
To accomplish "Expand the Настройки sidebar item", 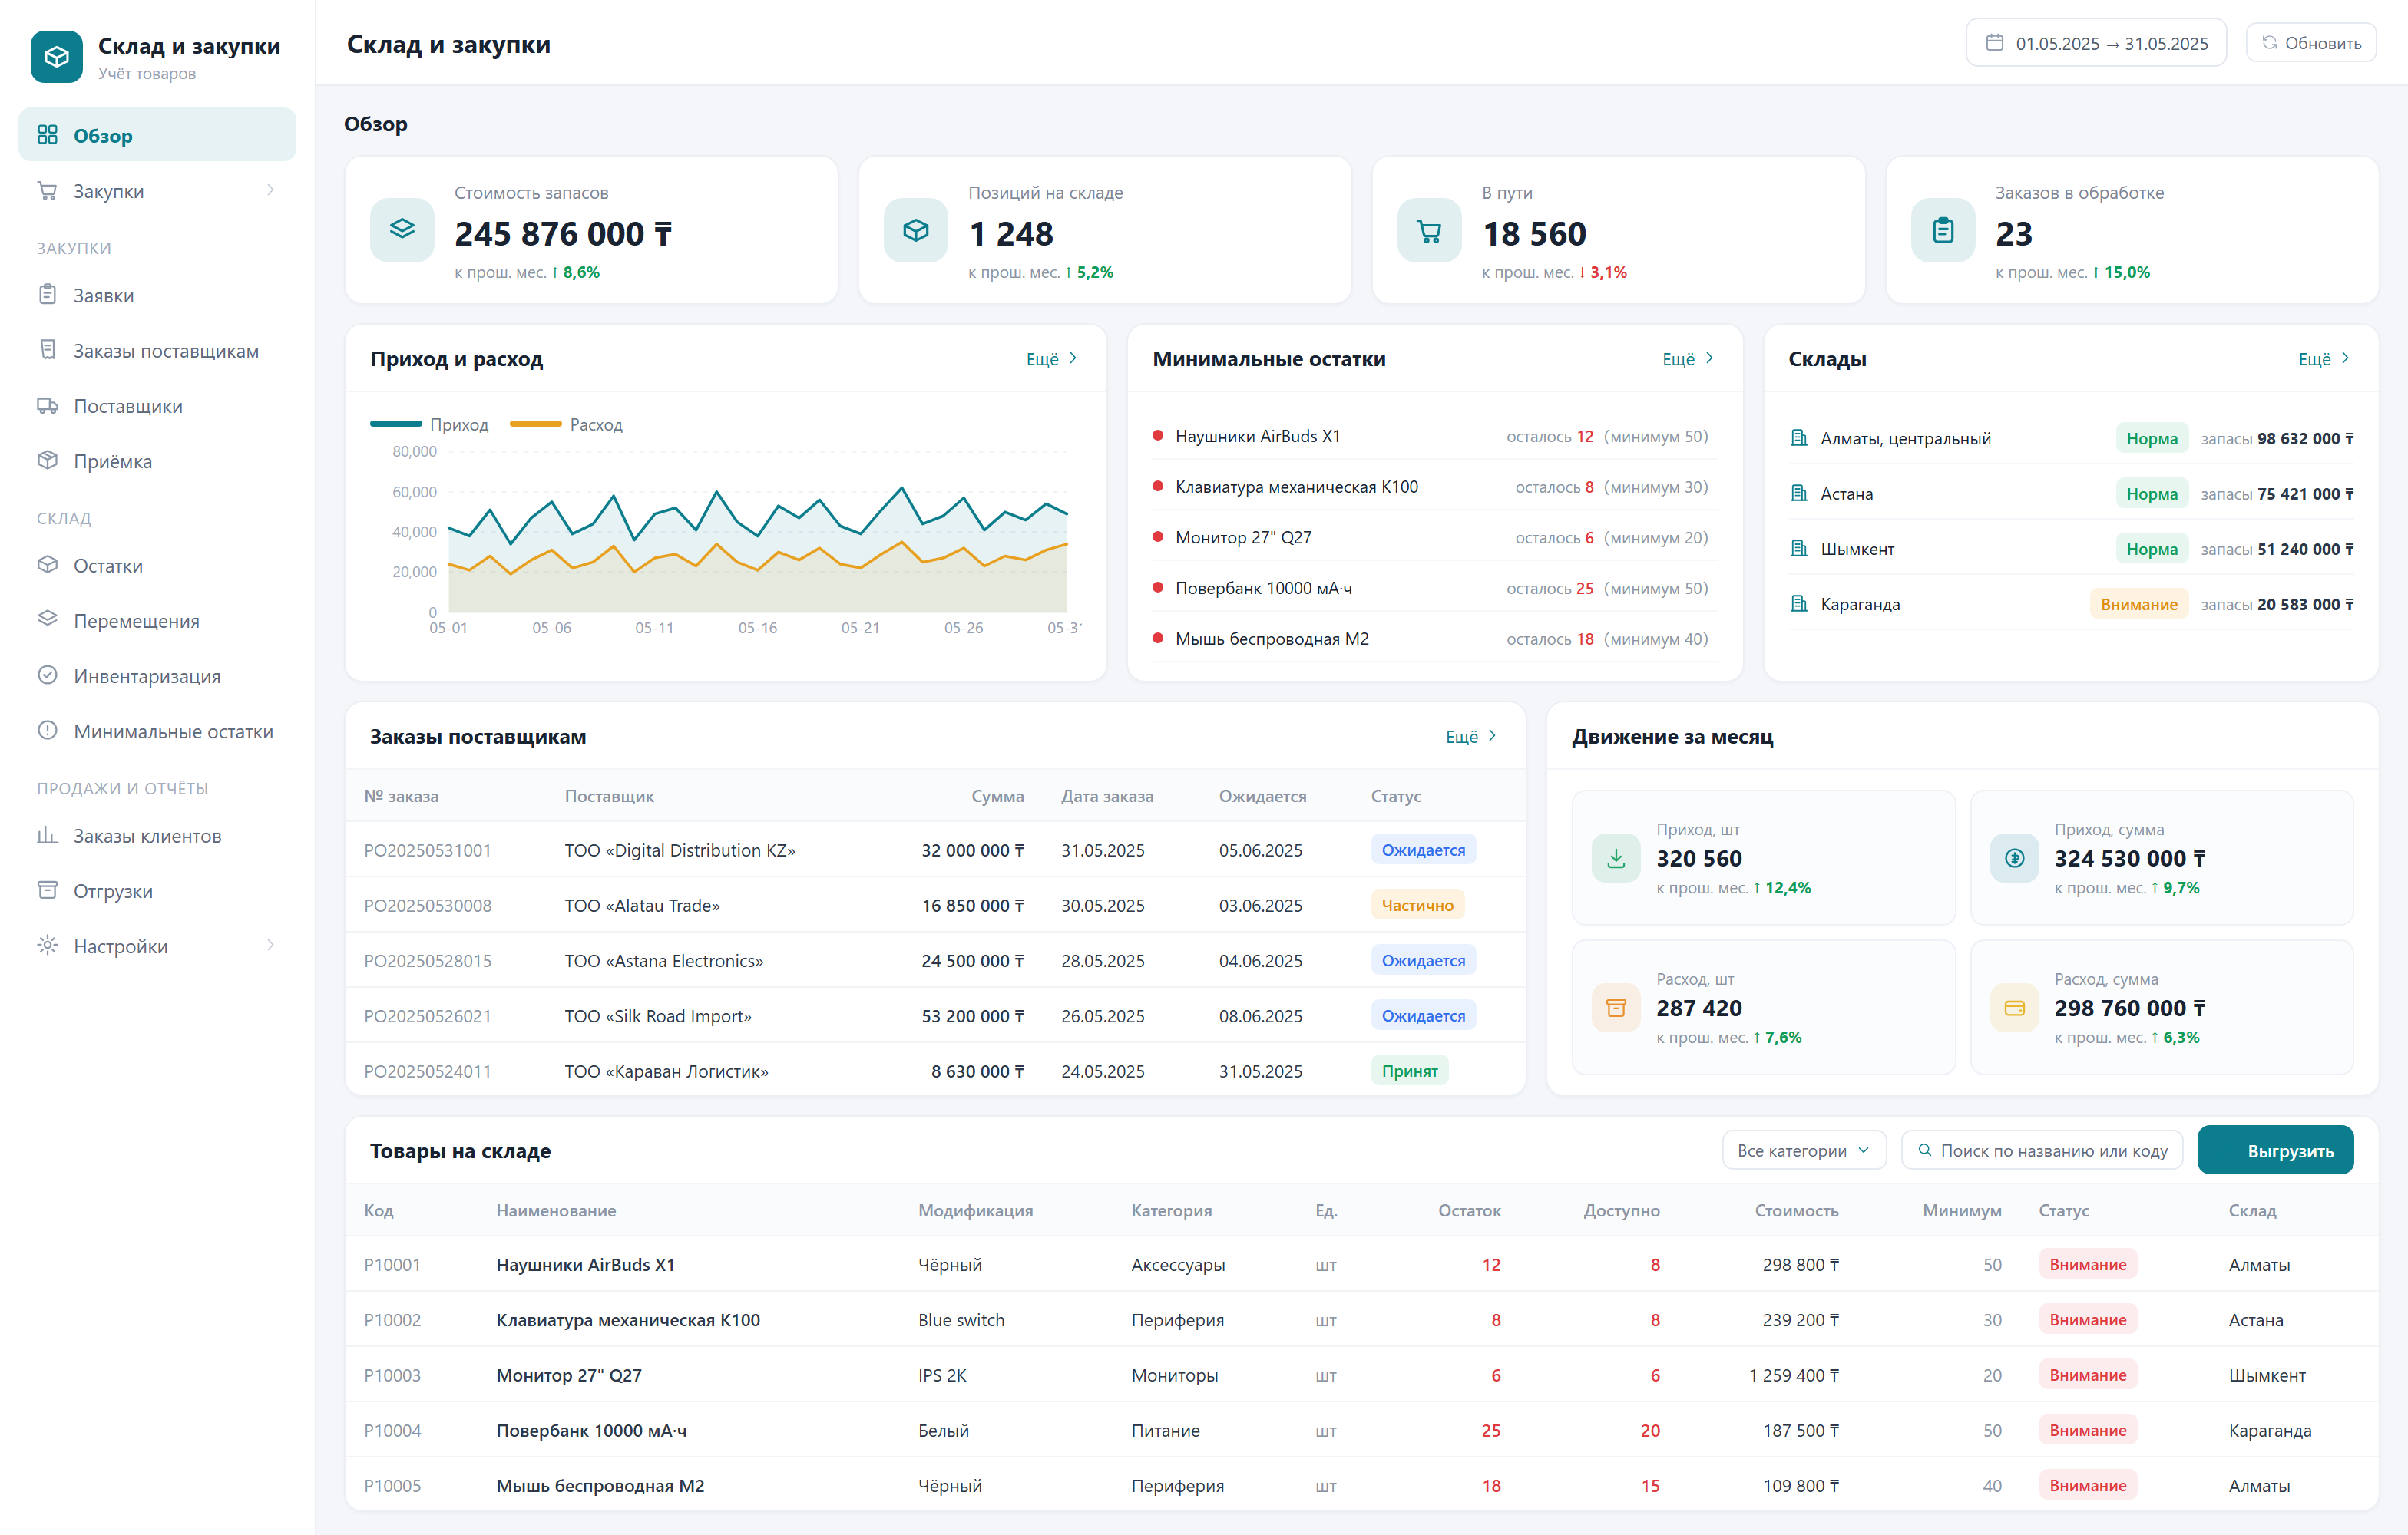I will [x=157, y=946].
